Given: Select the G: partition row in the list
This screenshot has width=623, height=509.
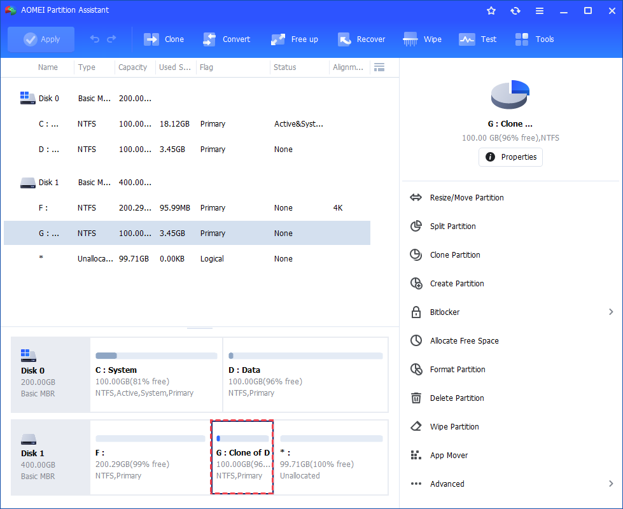Looking at the screenshot, I should coord(187,234).
